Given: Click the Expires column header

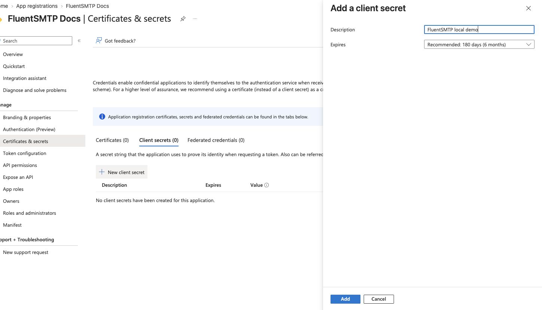Looking at the screenshot, I should pos(213,185).
